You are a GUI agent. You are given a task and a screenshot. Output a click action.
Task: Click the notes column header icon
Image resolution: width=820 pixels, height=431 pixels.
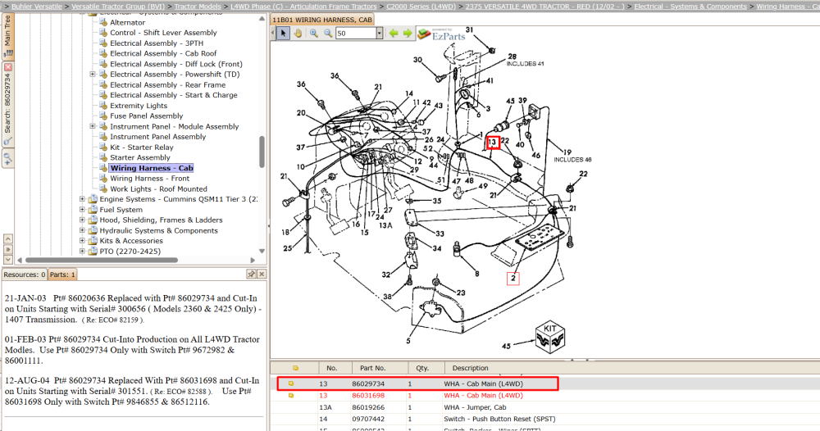[x=295, y=368]
